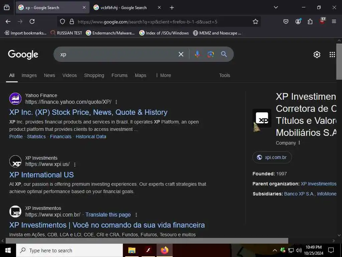The image size is (342, 257).
Task: Open RUSSIAN TEST bookmark
Action: 66,33
